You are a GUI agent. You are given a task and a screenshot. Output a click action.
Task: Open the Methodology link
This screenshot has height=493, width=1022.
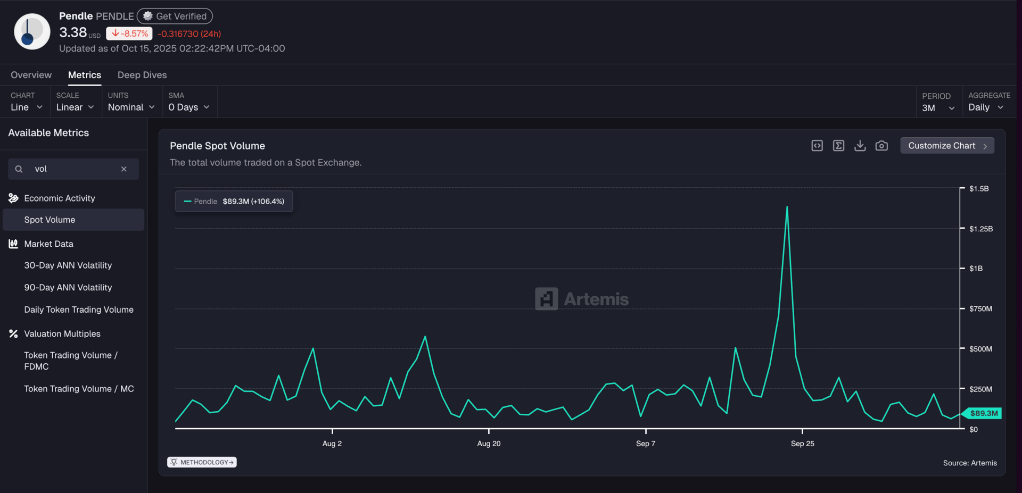pyautogui.click(x=202, y=462)
